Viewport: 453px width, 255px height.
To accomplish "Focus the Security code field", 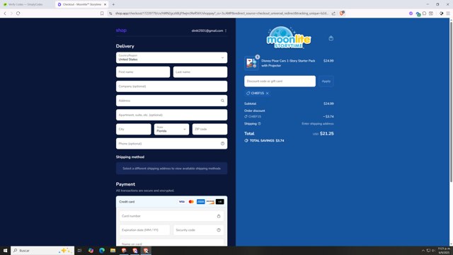I will coord(199,230).
